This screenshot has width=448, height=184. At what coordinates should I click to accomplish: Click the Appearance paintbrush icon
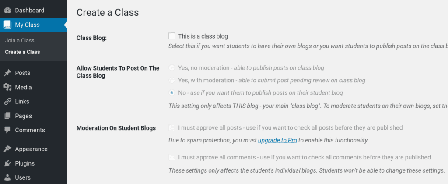coord(7,149)
